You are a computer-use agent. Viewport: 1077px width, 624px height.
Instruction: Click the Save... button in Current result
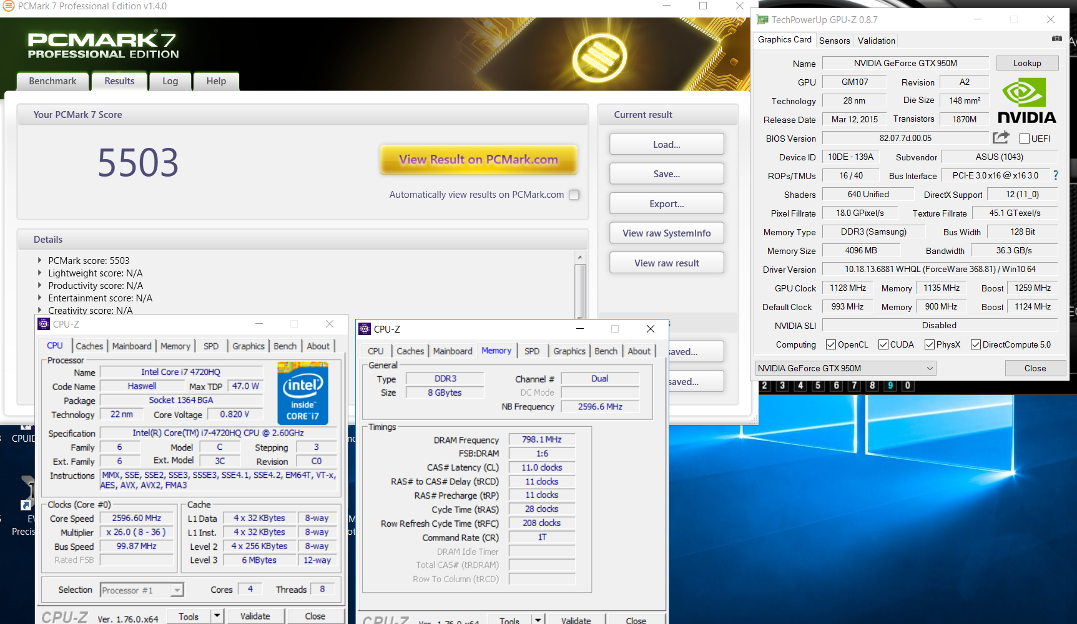click(x=667, y=173)
